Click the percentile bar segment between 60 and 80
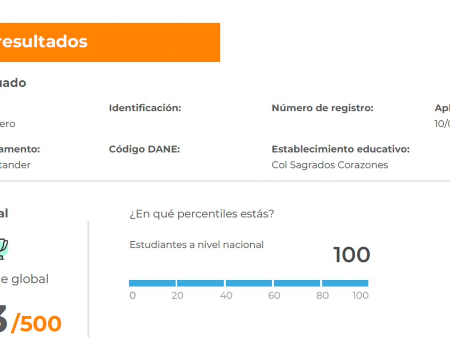 297,283
